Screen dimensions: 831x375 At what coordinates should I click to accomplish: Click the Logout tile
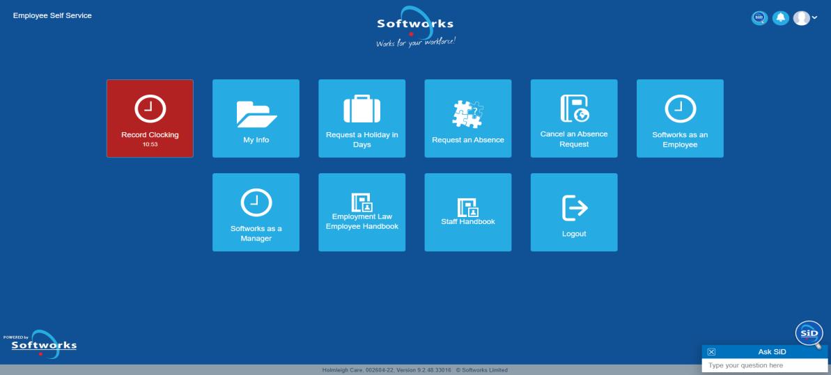point(574,212)
